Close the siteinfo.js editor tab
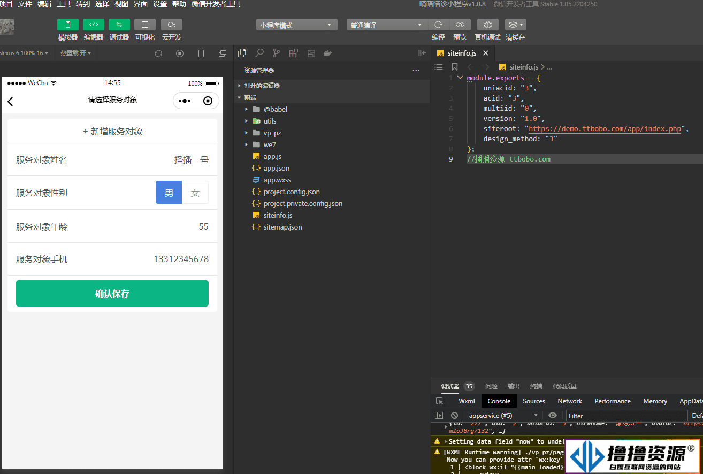Image resolution: width=703 pixels, height=474 pixels. 486,53
